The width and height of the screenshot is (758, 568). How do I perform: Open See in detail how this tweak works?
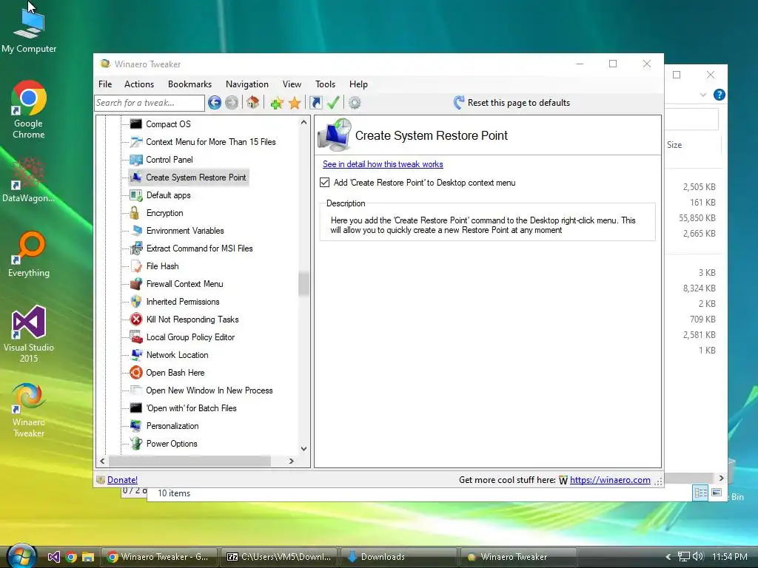pos(383,164)
